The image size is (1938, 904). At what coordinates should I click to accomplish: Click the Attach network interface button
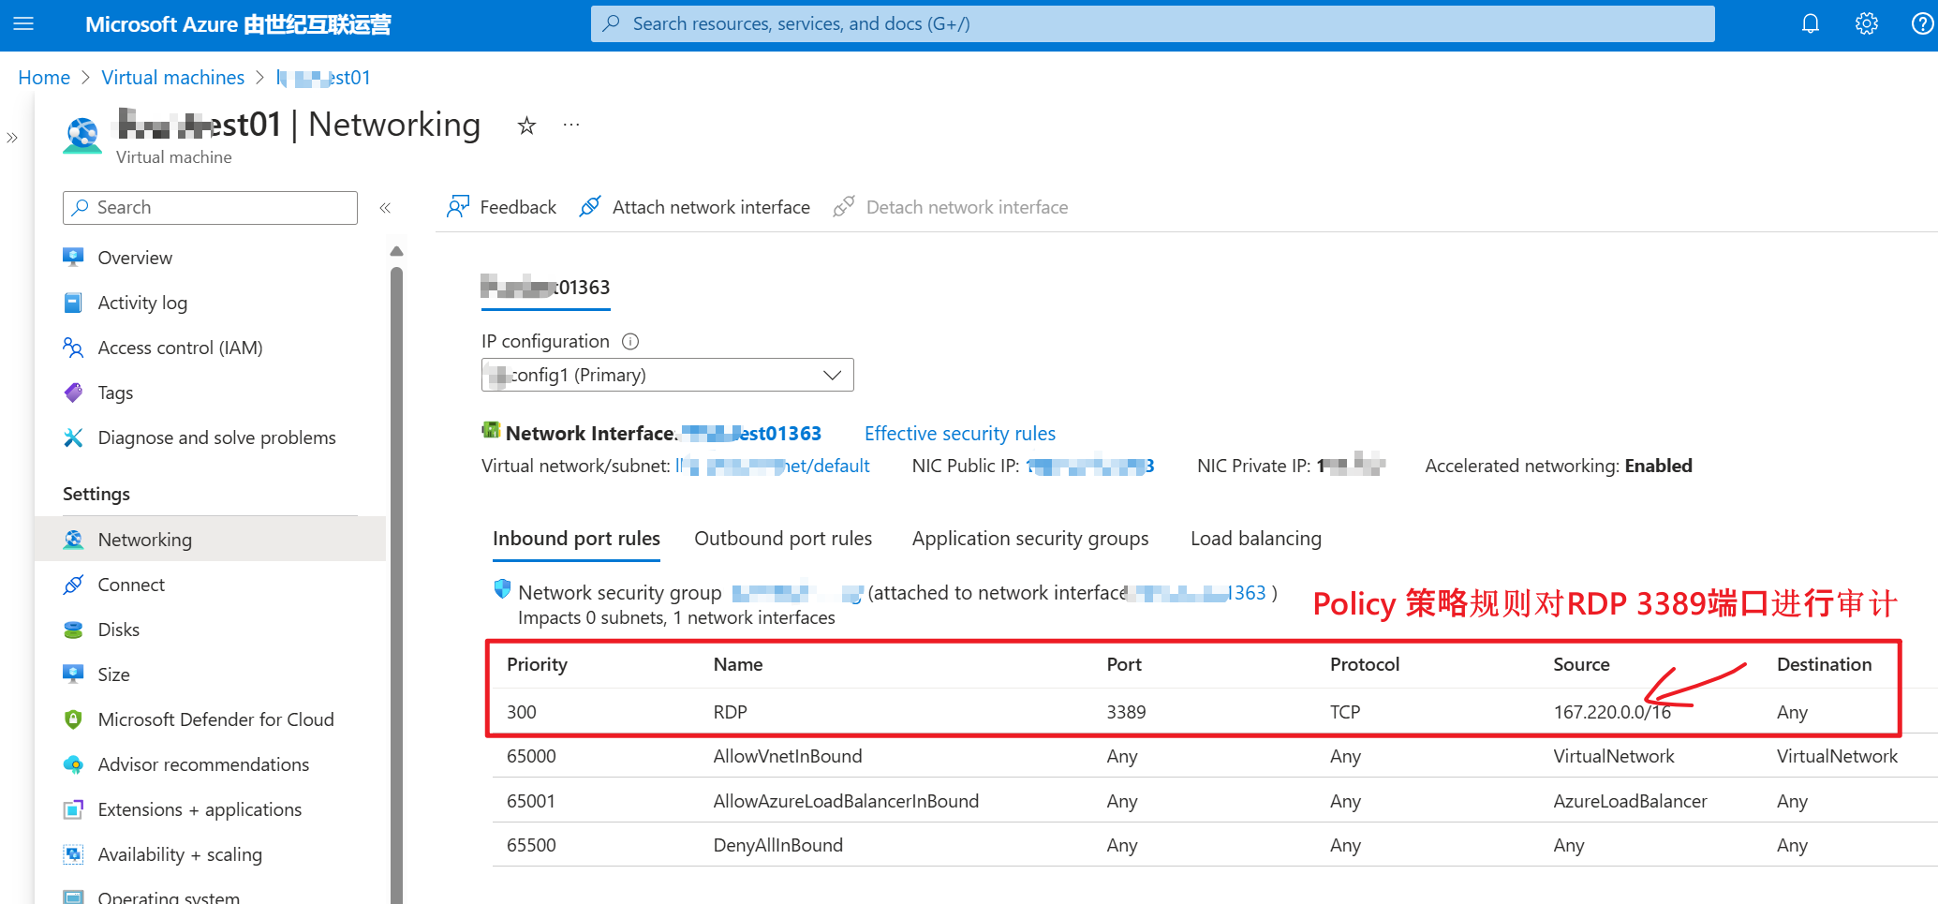pyautogui.click(x=694, y=207)
